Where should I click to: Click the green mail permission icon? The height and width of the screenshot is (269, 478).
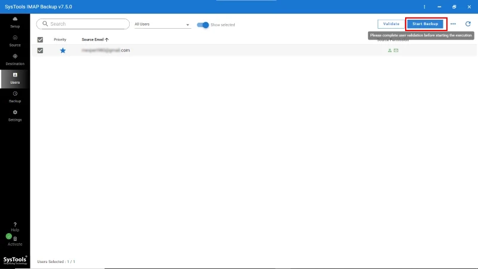pos(396,50)
